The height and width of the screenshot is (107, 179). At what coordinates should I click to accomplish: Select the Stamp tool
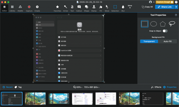tap(94, 8)
